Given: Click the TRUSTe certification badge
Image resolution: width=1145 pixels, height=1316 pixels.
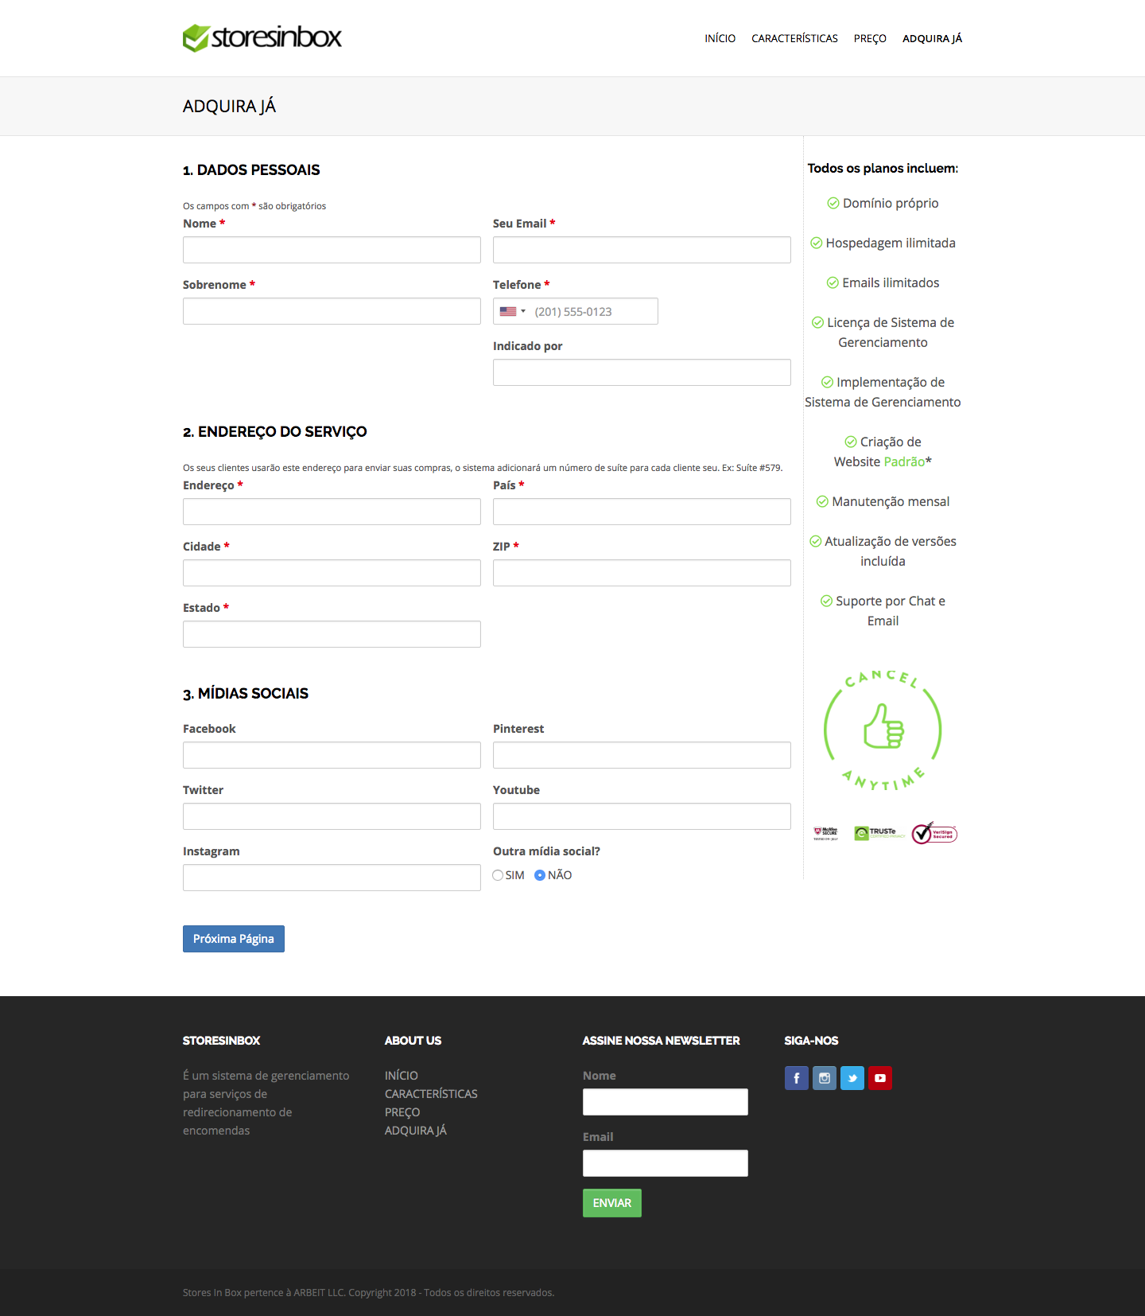Looking at the screenshot, I should (879, 833).
